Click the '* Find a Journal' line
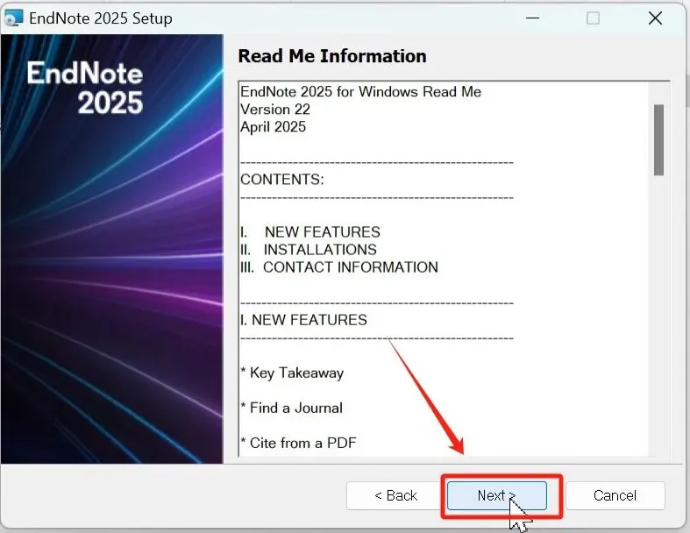690x533 pixels. tap(291, 408)
